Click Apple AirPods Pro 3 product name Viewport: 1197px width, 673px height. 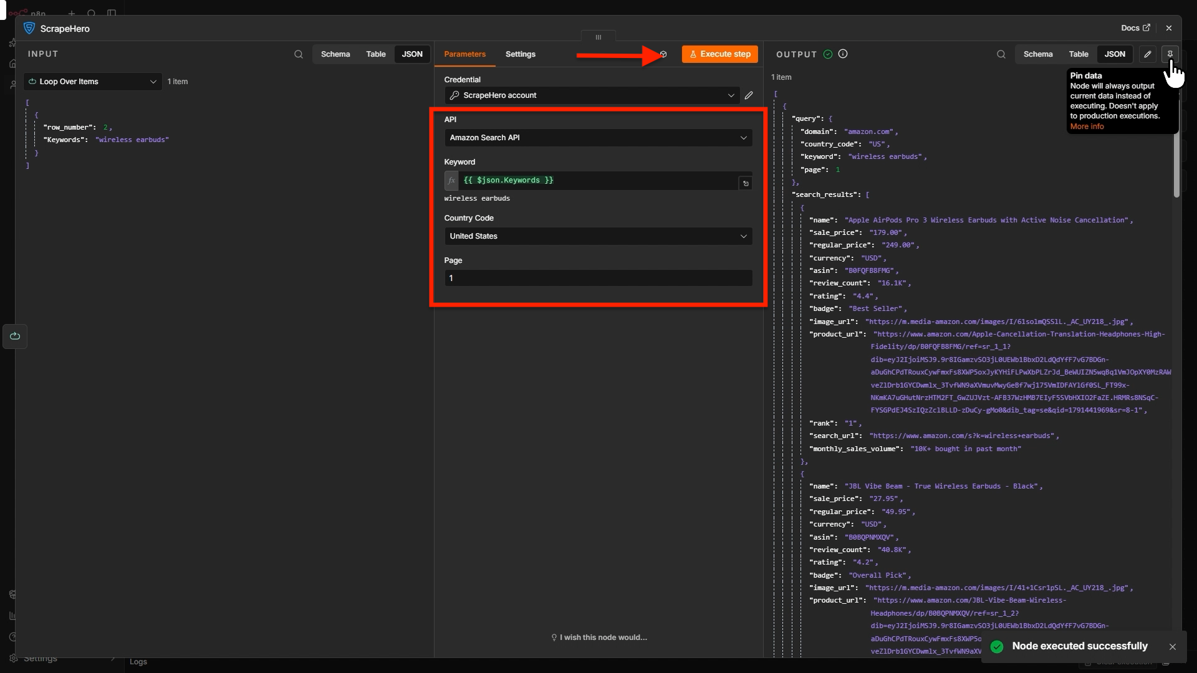[986, 220]
